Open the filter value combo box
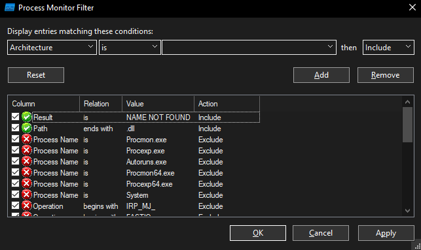The image size is (421, 250). pyautogui.click(x=249, y=48)
